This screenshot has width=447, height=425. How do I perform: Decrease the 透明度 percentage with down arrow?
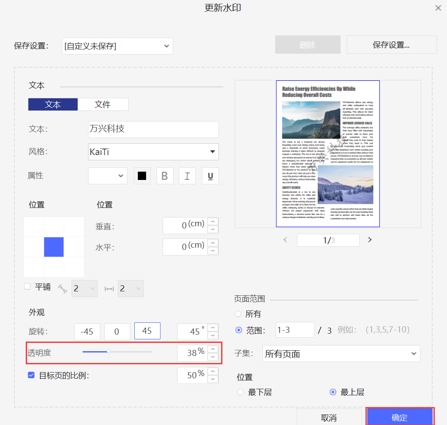[x=213, y=357]
